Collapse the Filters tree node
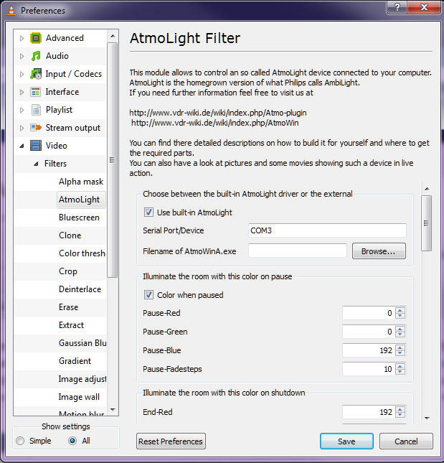The image size is (444, 463). tap(36, 164)
